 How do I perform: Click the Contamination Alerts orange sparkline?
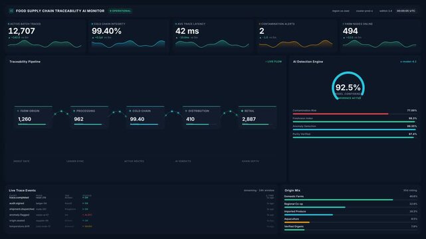296,44
